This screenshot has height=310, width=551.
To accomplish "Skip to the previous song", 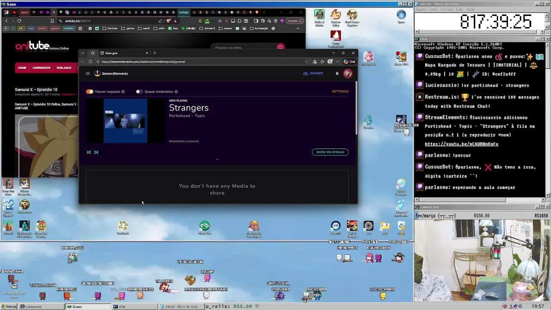I will 89,152.
